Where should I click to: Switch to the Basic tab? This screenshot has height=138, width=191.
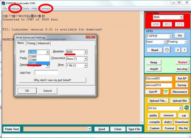[x=21, y=43]
